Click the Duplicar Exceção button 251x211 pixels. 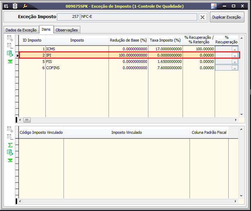click(227, 17)
